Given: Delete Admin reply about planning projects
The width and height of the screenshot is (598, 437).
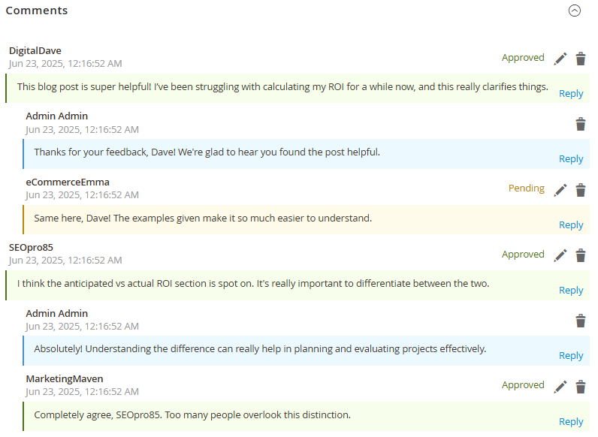Looking at the screenshot, I should point(581,321).
